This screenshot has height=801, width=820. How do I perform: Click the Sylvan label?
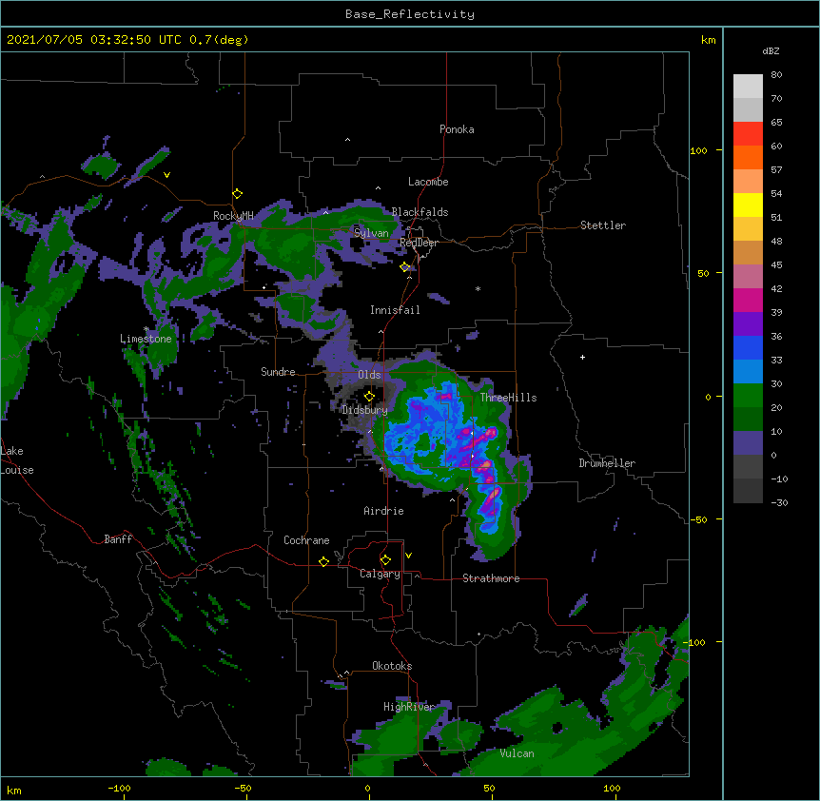click(371, 233)
